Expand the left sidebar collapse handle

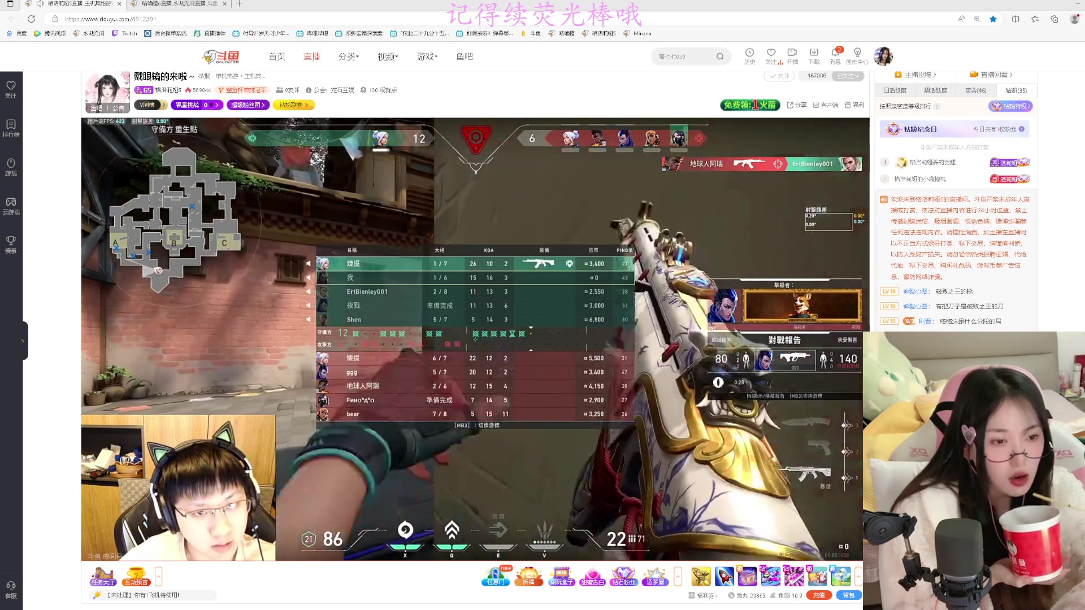tap(23, 341)
